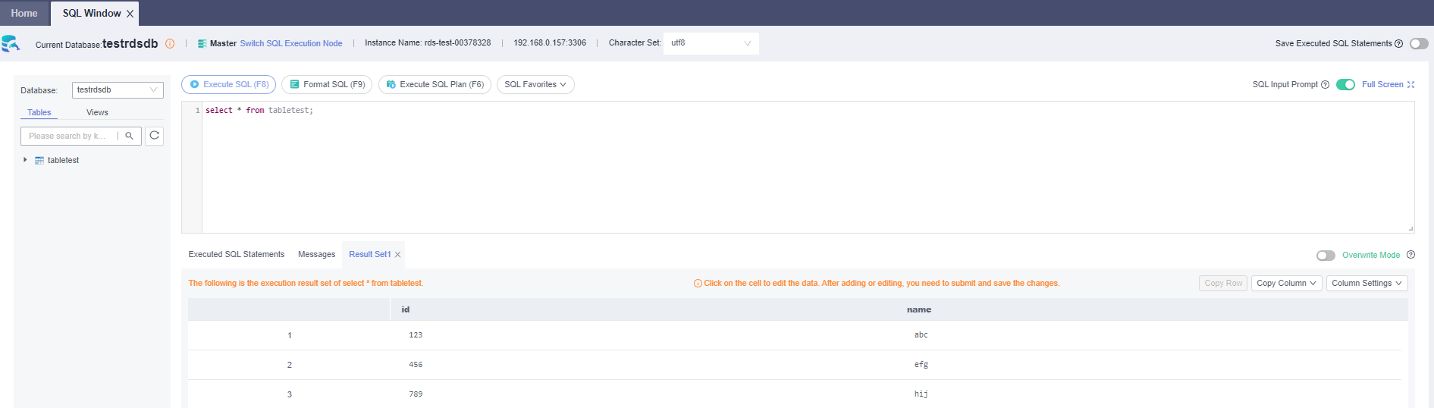Open the Messages tab
The image size is (1434, 408).
(x=316, y=255)
